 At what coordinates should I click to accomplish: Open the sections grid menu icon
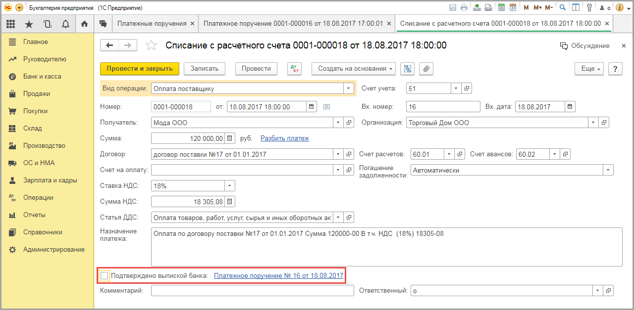pyautogui.click(x=11, y=24)
